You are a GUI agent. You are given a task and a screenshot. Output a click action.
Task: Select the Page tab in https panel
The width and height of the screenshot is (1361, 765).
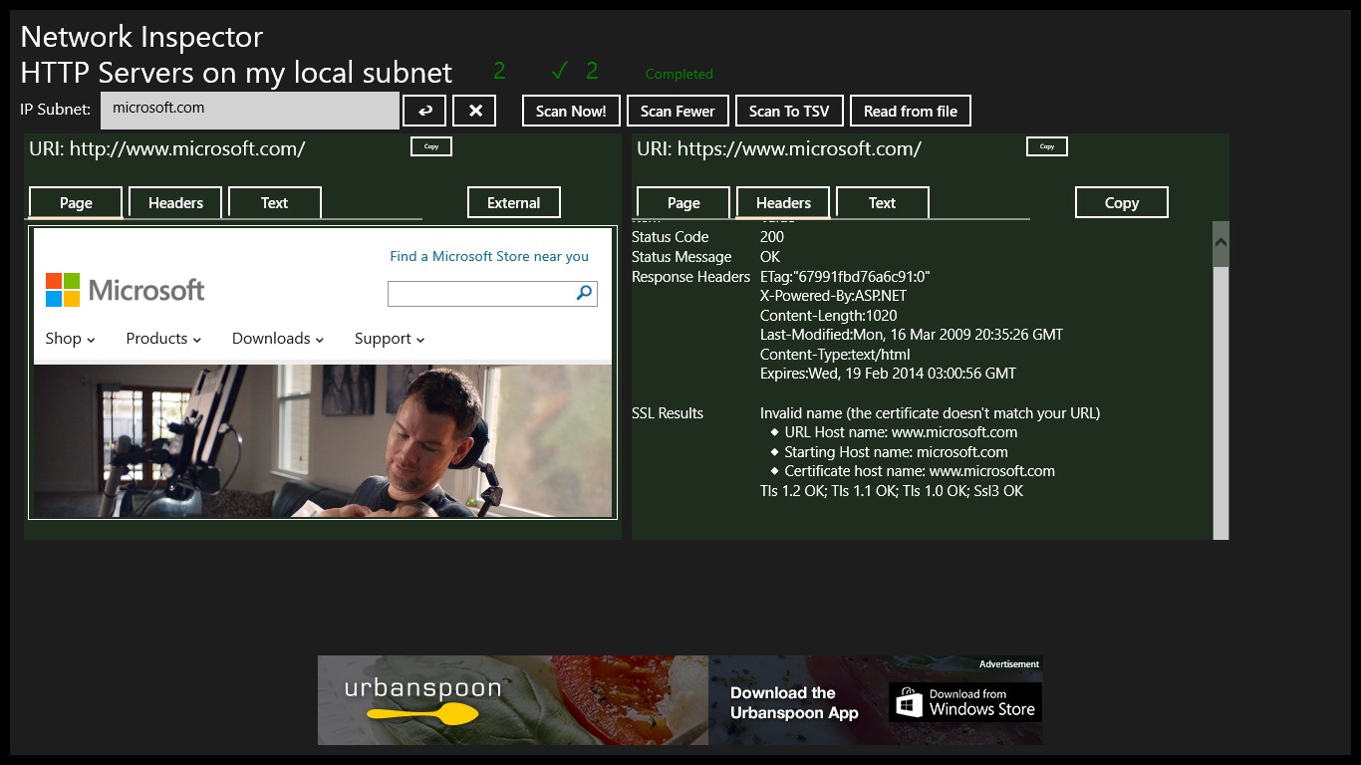coord(683,202)
